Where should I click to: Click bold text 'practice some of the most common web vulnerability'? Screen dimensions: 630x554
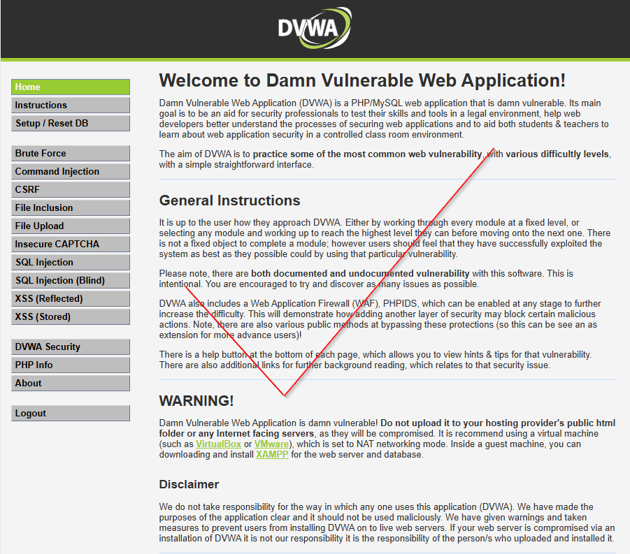tap(367, 154)
